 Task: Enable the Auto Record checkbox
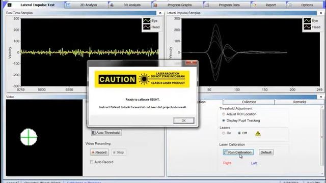(x=92, y=162)
